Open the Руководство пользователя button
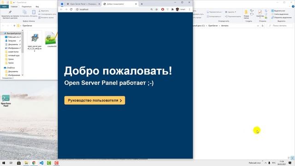The image size is (295, 166). click(x=94, y=101)
